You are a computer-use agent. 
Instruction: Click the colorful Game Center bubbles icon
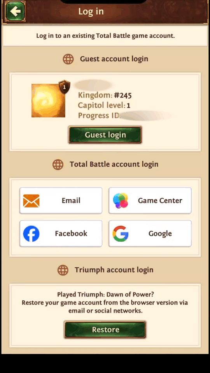[121, 200]
